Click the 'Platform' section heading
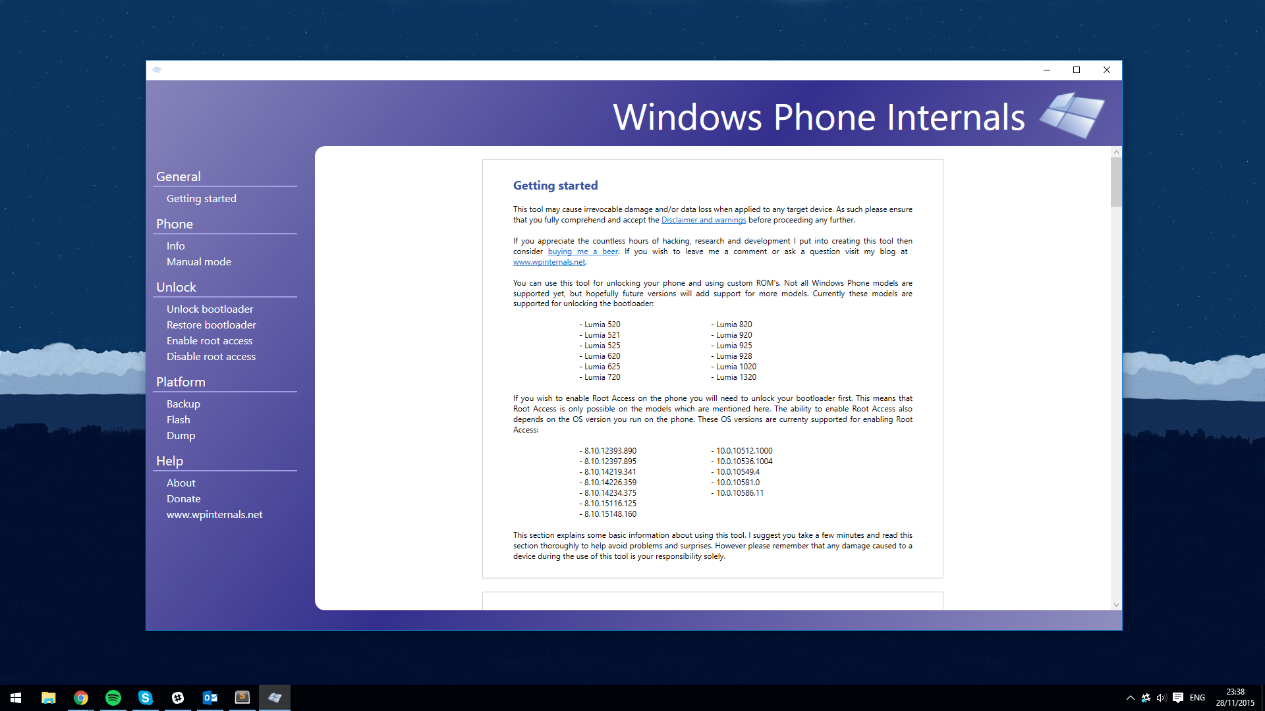 (181, 382)
